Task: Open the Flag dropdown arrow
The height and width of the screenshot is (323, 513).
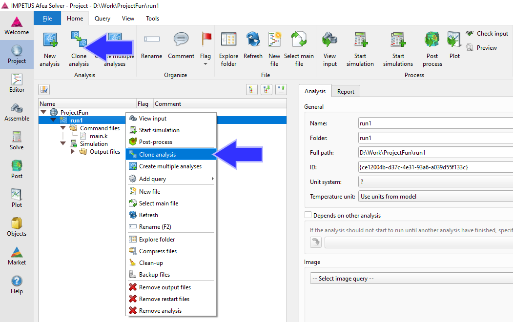Action: coord(205,64)
